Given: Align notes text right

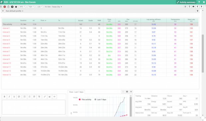Looking at the screenshot, I should coord(39,96).
